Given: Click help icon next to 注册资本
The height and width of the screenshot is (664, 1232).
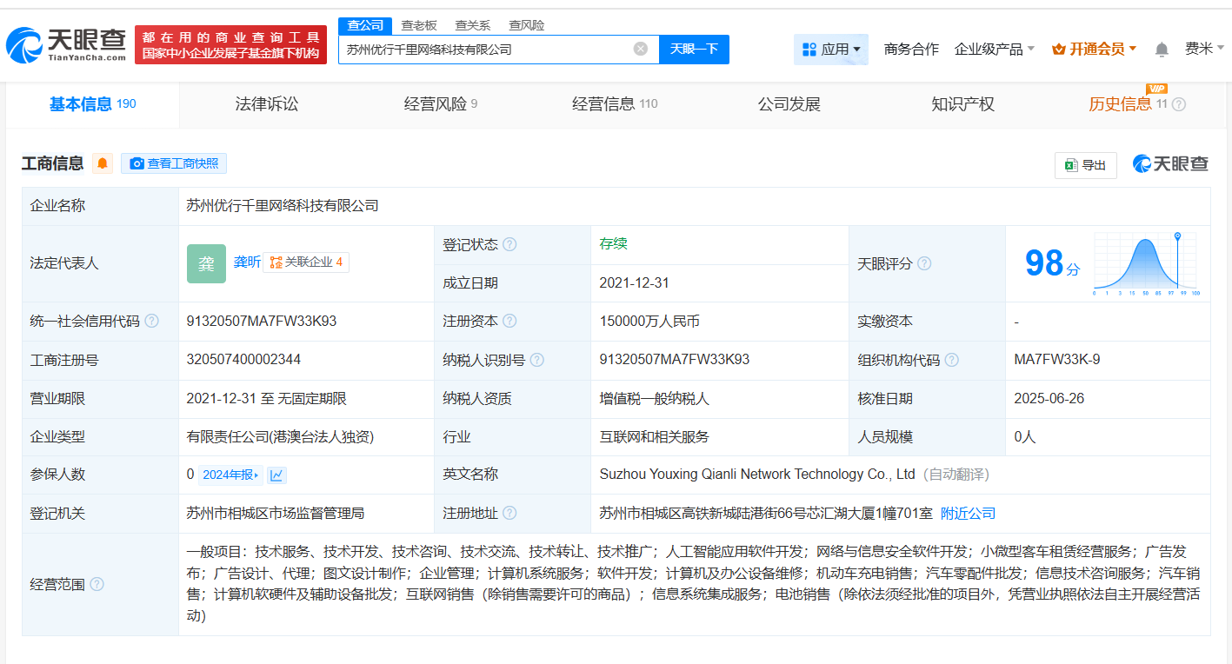Looking at the screenshot, I should click(510, 322).
